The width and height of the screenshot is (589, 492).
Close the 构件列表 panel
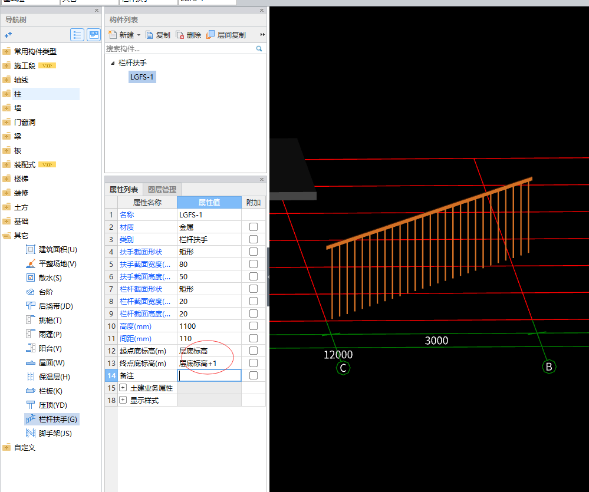click(262, 11)
